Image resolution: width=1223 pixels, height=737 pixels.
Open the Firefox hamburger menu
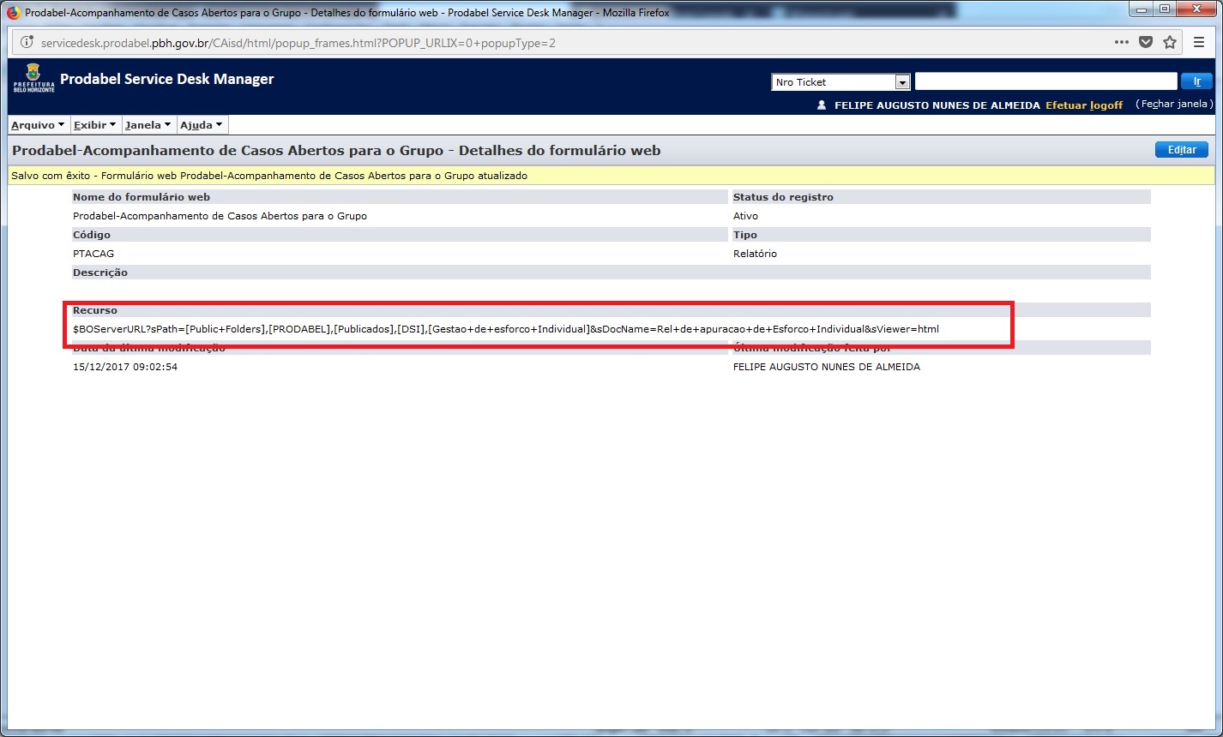click(1199, 42)
